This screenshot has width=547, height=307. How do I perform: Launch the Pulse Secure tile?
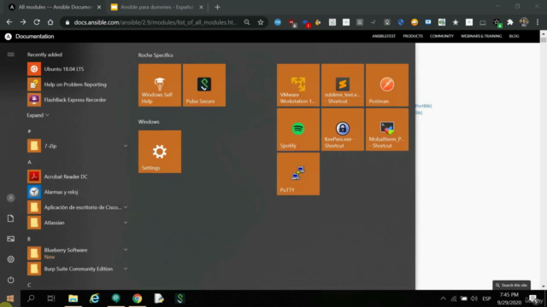point(204,85)
